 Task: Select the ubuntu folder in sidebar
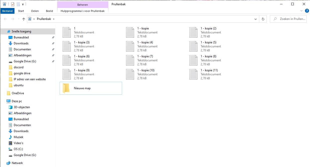point(18,85)
